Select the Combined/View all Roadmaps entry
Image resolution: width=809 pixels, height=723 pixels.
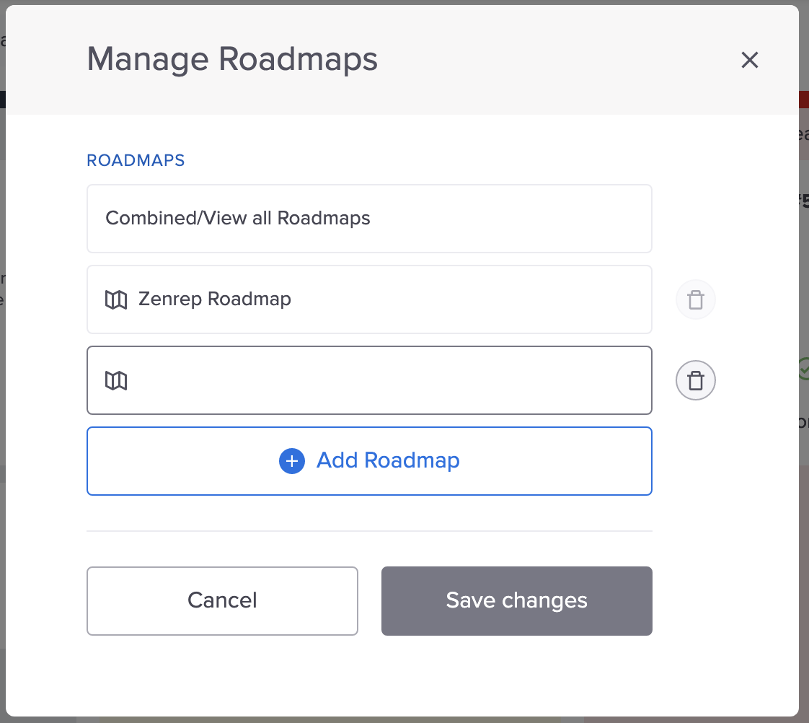[369, 219]
